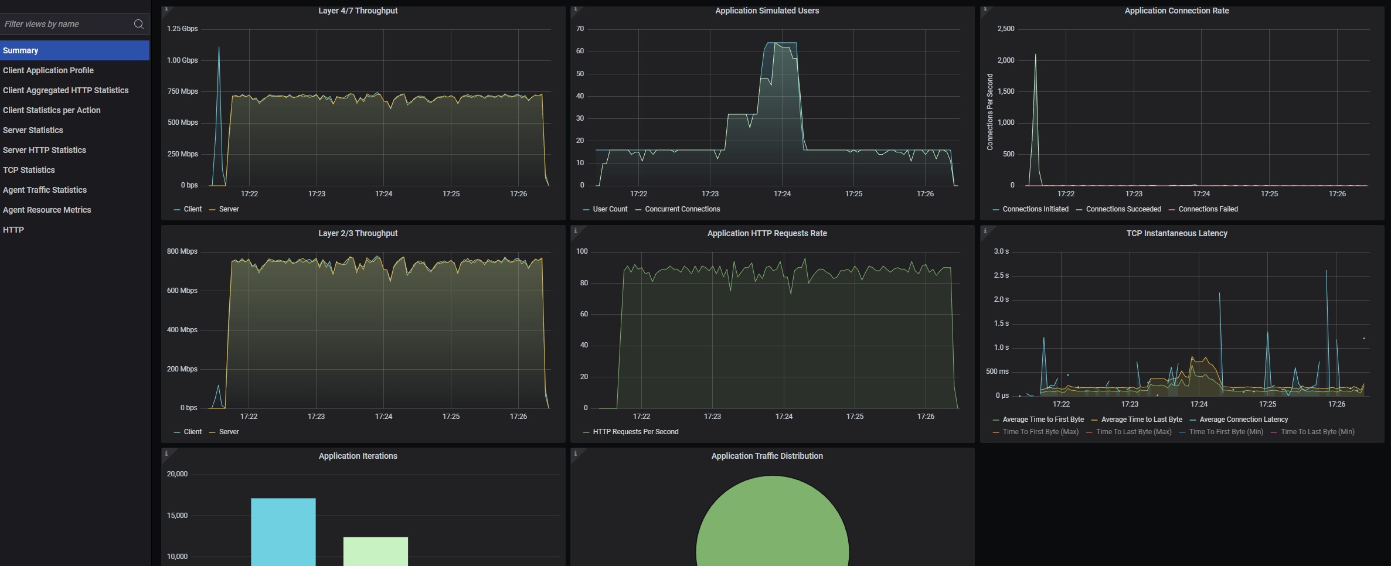Click info icon on Application Traffic Distribution panel

576,454
